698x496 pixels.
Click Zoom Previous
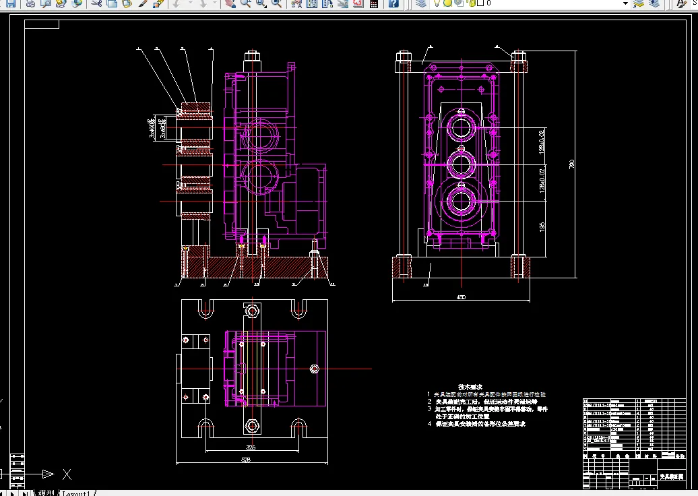point(276,3)
